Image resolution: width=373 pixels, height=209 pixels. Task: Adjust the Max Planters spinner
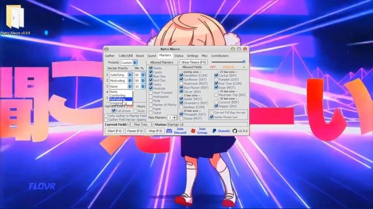pyautogui.click(x=173, y=117)
